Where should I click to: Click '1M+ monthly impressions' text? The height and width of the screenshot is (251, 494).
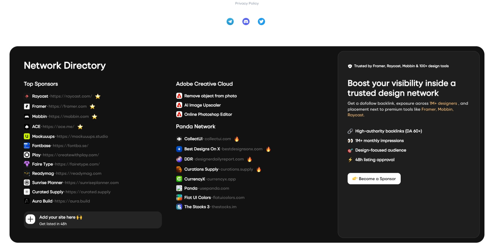pyautogui.click(x=379, y=141)
